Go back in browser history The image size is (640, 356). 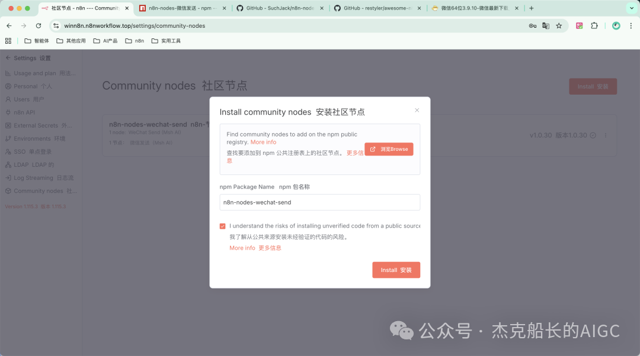(9, 25)
